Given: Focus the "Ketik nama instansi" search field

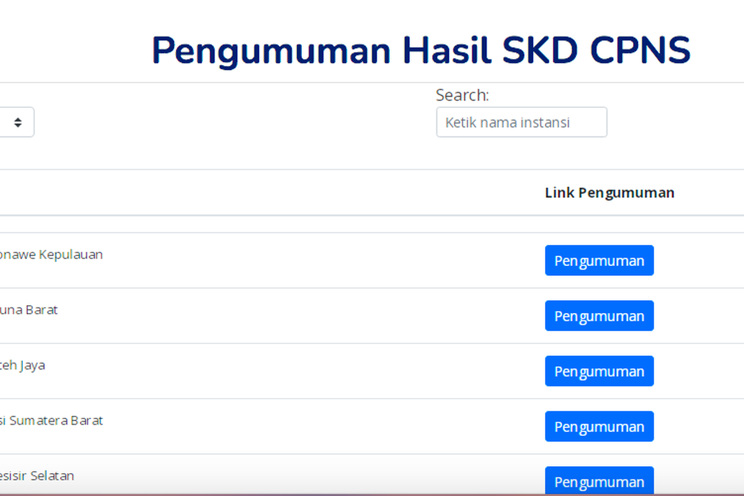Looking at the screenshot, I should [521, 122].
